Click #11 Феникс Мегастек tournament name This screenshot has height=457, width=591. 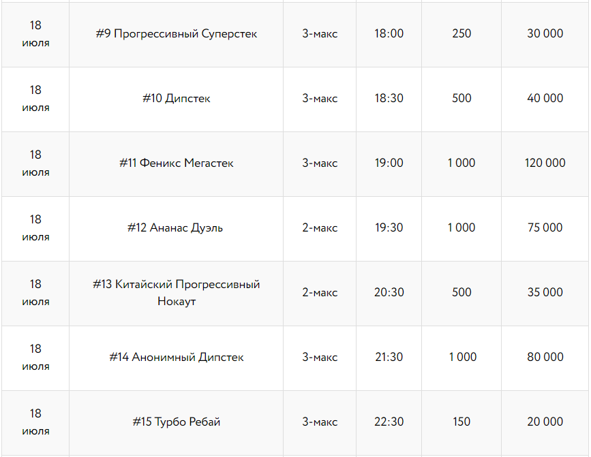coord(176,163)
